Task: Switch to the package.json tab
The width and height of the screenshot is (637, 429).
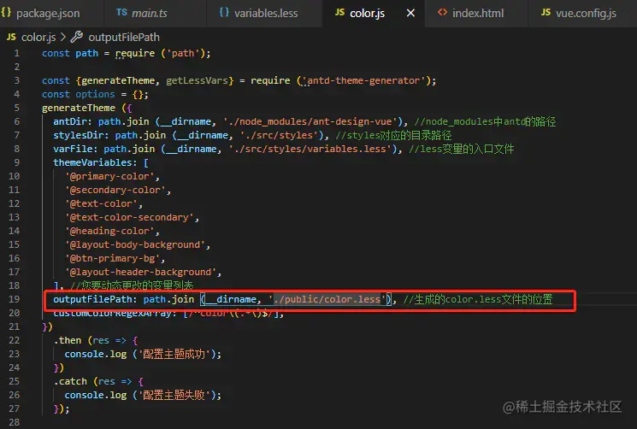Action: point(48,13)
